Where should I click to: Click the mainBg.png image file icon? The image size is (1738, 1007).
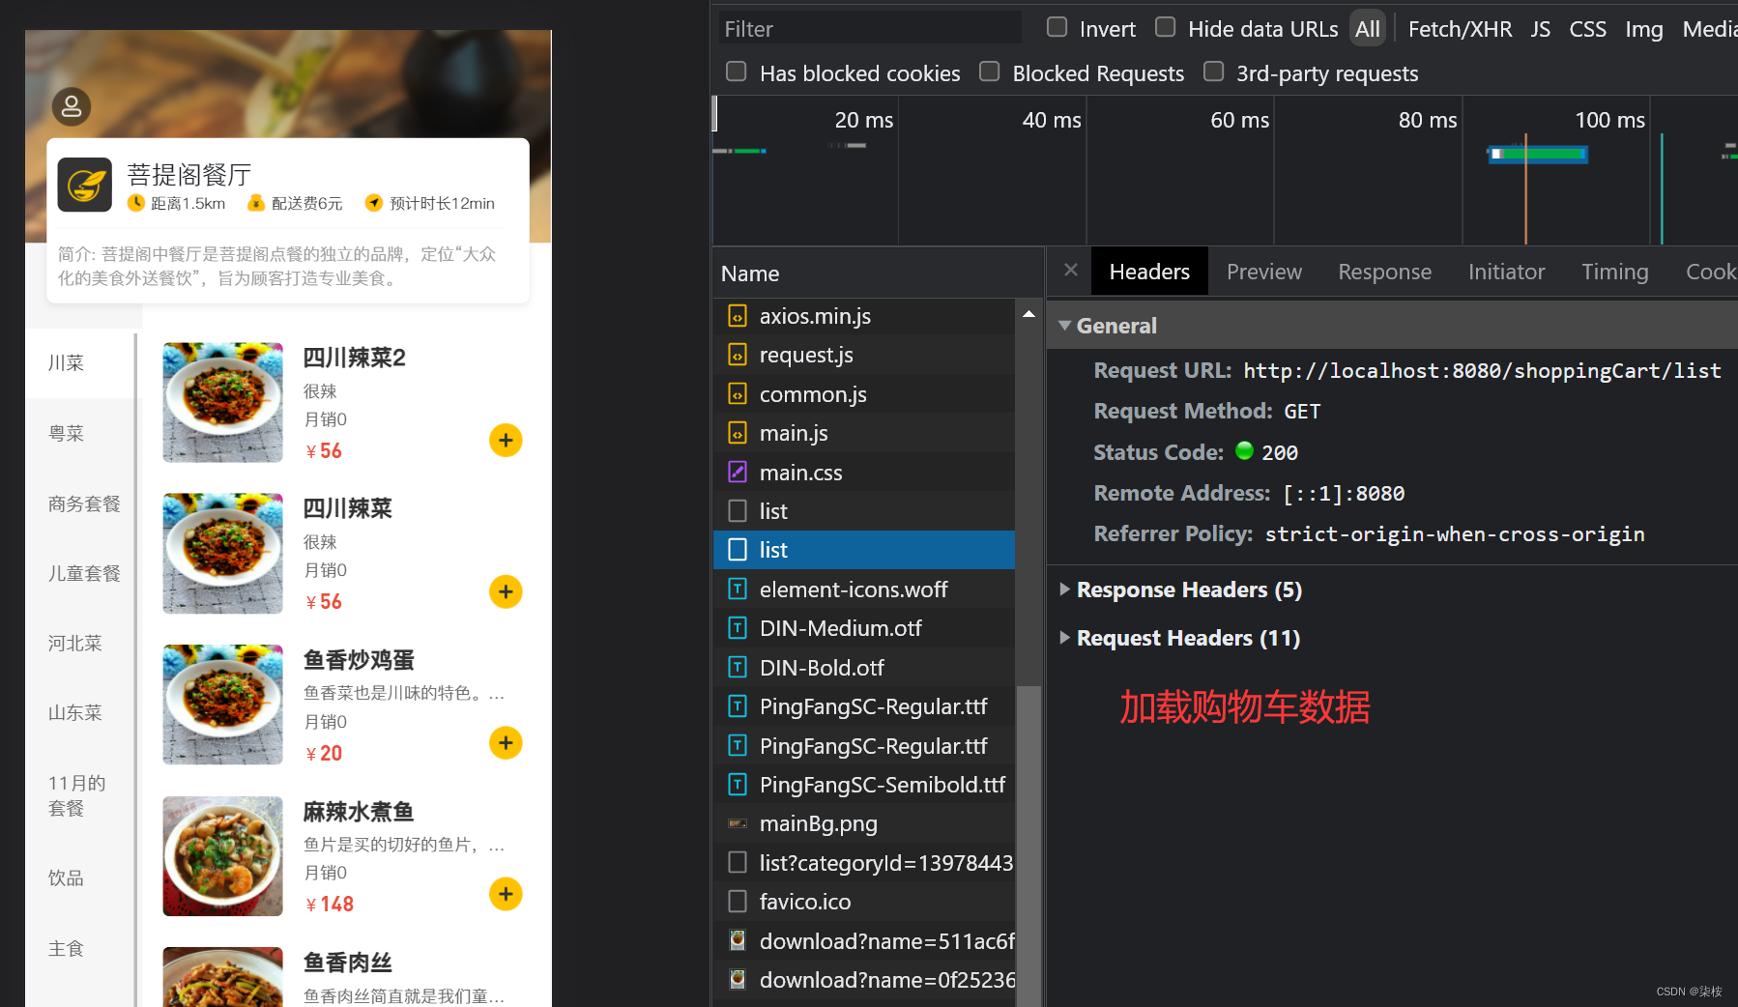point(738,823)
